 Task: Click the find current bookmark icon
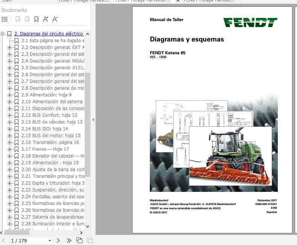pos(37,19)
